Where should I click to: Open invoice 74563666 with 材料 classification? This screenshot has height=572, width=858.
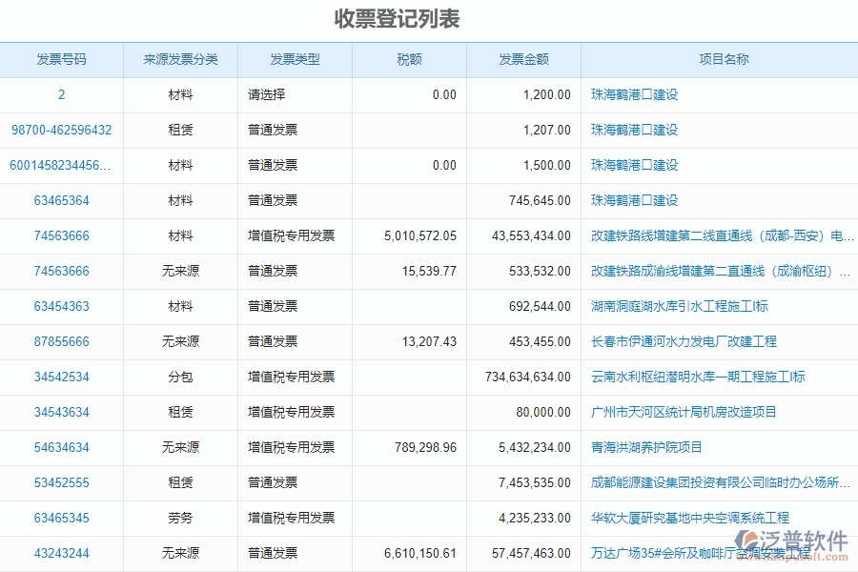click(x=61, y=235)
